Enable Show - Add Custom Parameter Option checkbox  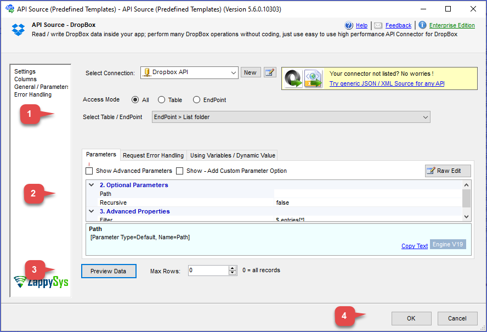(179, 171)
